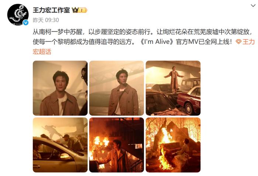
Task: Click the orange diamond super-topic icon
Action: click(238, 42)
